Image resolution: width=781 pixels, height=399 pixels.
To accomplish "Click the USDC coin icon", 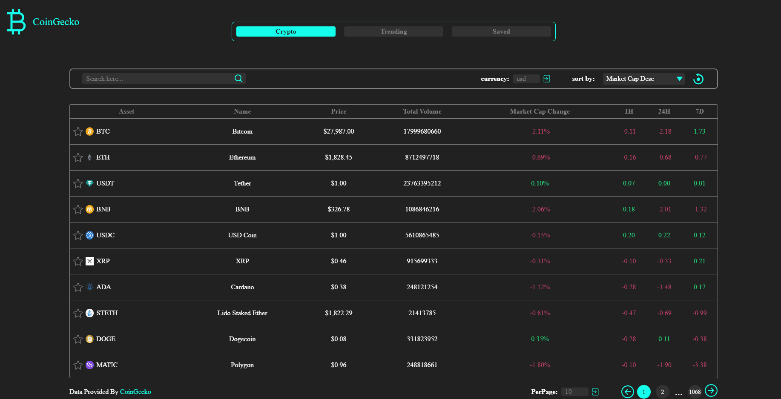I will pyautogui.click(x=89, y=235).
